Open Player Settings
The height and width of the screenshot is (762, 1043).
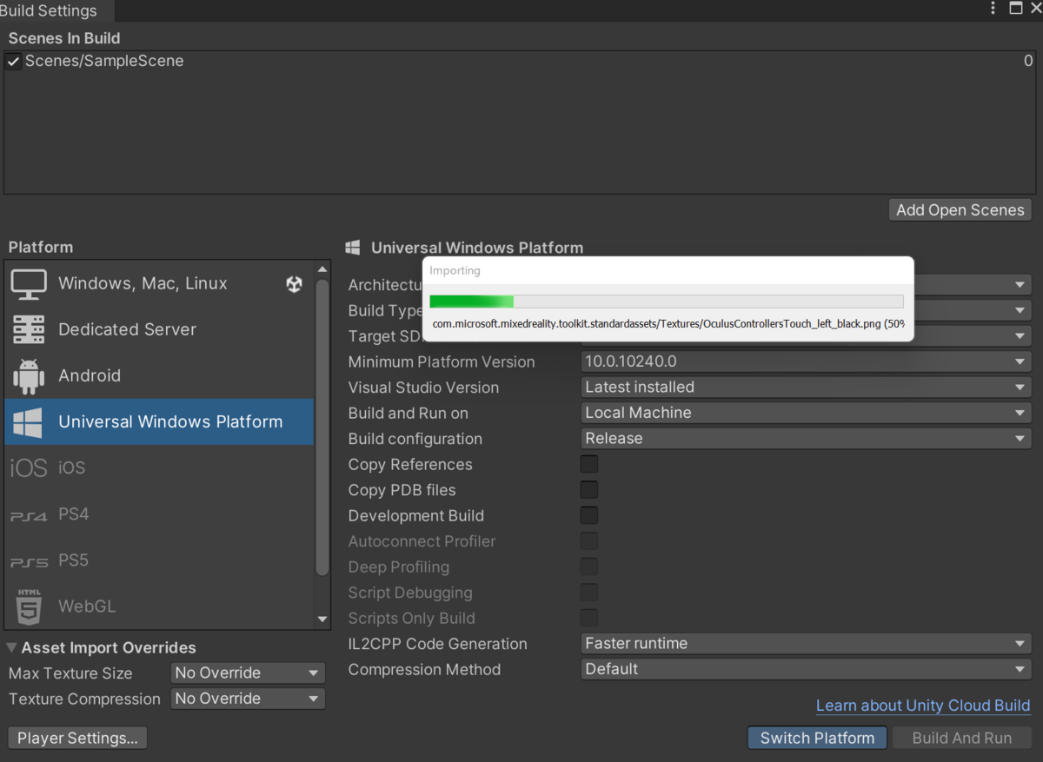77,739
